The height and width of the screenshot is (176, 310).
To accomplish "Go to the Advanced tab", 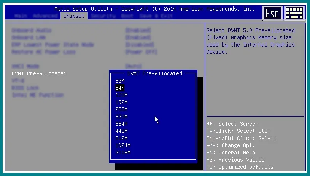I will pyautogui.click(x=45, y=16).
